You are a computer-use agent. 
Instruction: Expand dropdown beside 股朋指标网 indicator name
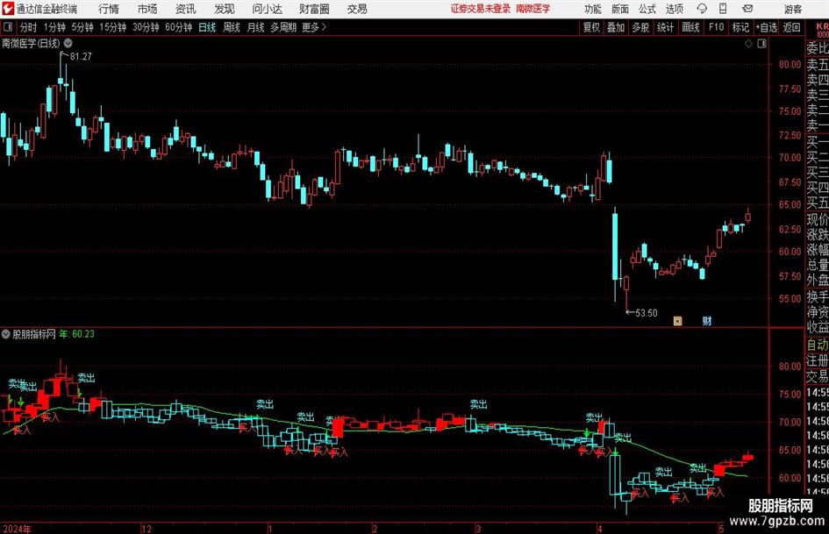(x=6, y=334)
